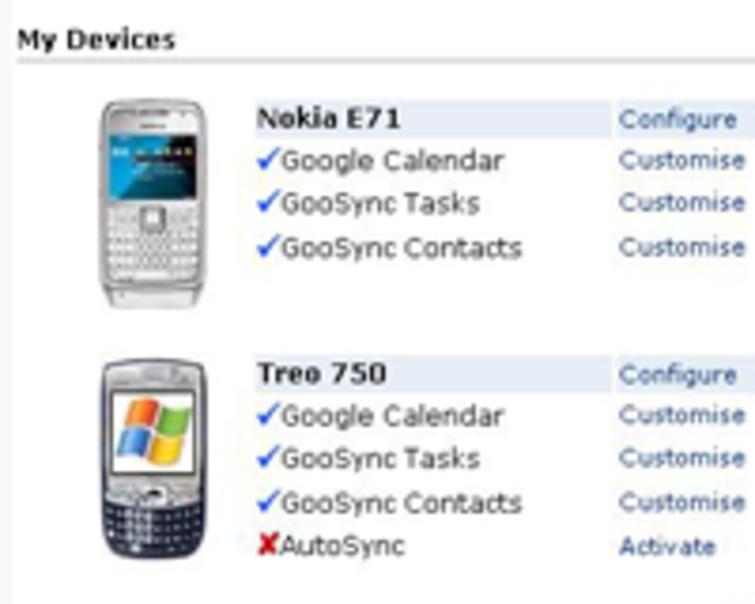This screenshot has width=755, height=604.
Task: Click the checkmark beside Nokia E71 GooSync Tasks
Action: pos(268,202)
